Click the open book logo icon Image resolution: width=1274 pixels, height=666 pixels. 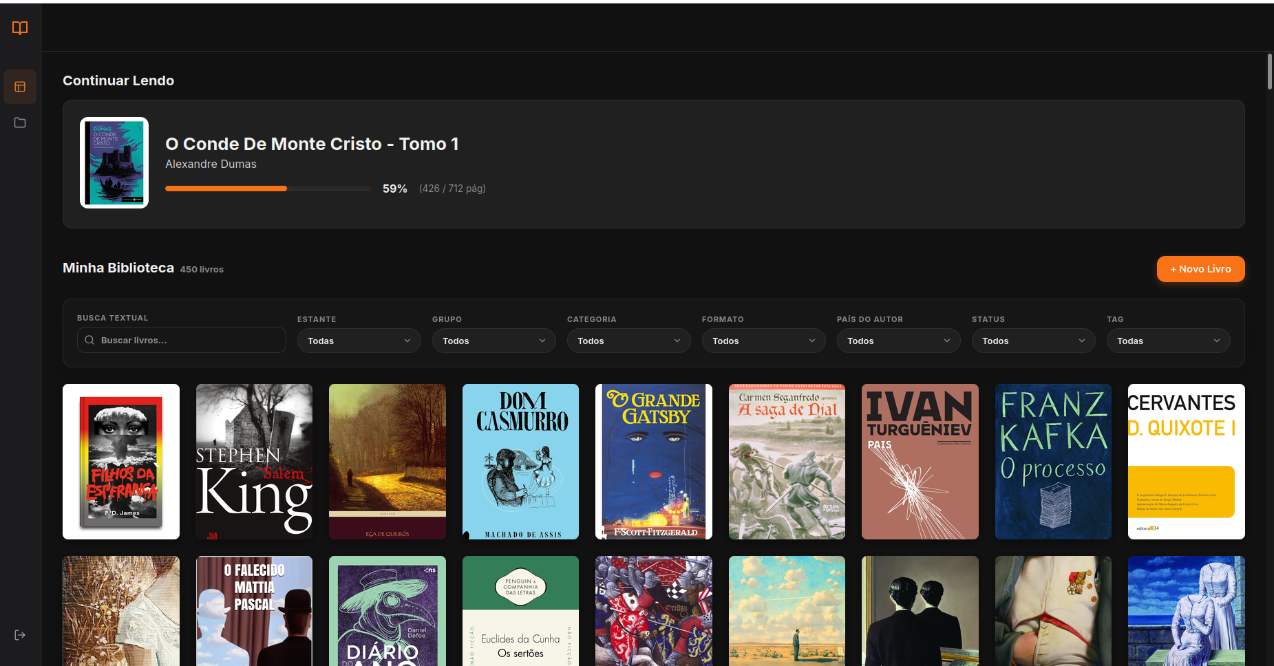coord(20,28)
